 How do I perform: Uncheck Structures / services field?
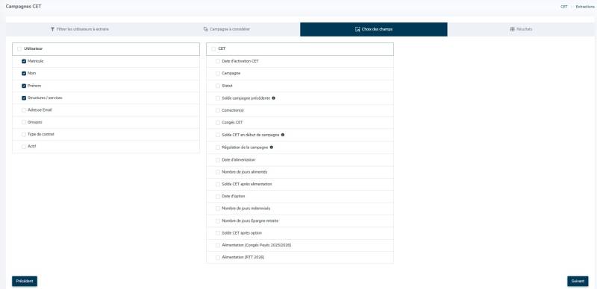pyautogui.click(x=24, y=98)
